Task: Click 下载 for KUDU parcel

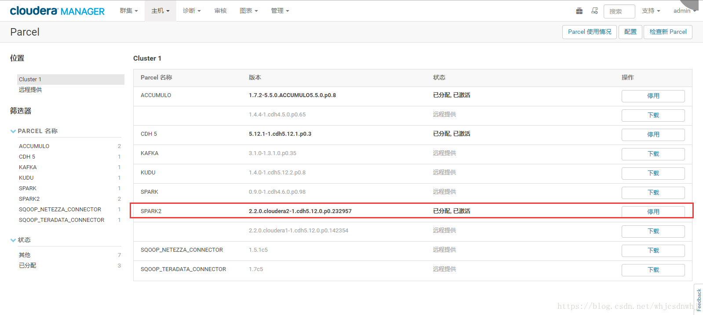Action: pos(653,173)
